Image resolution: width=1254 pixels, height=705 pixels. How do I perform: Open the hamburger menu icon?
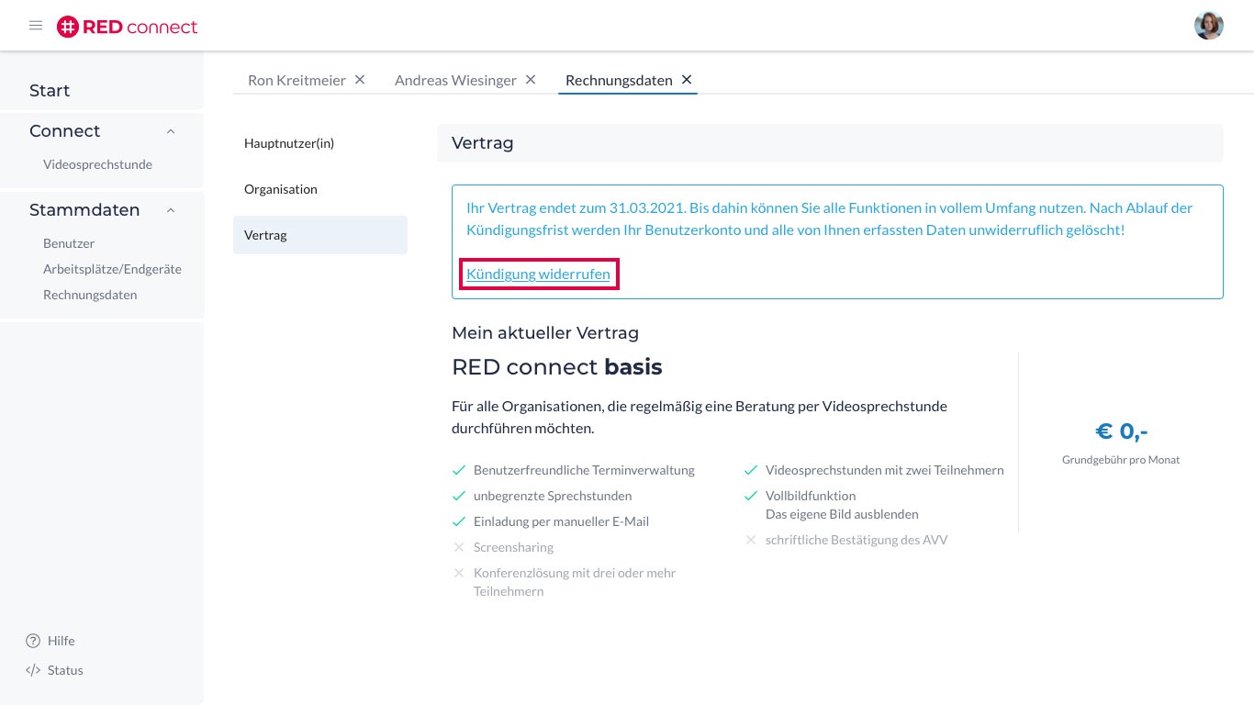pyautogui.click(x=36, y=26)
